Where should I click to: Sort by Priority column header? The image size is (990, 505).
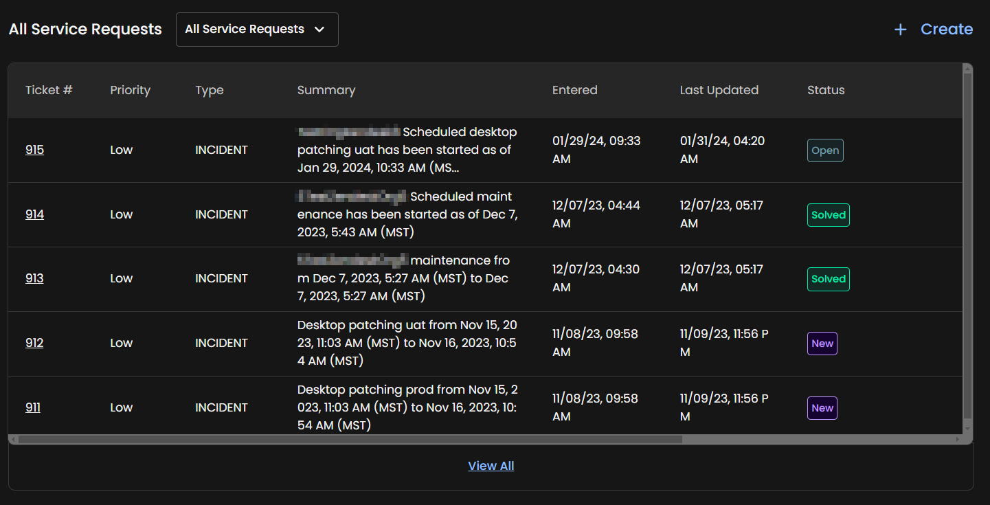(x=130, y=90)
